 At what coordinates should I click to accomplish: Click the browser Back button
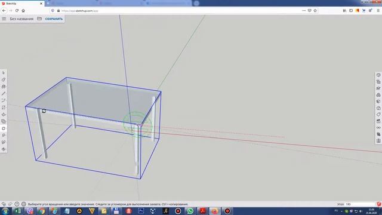tap(4, 11)
